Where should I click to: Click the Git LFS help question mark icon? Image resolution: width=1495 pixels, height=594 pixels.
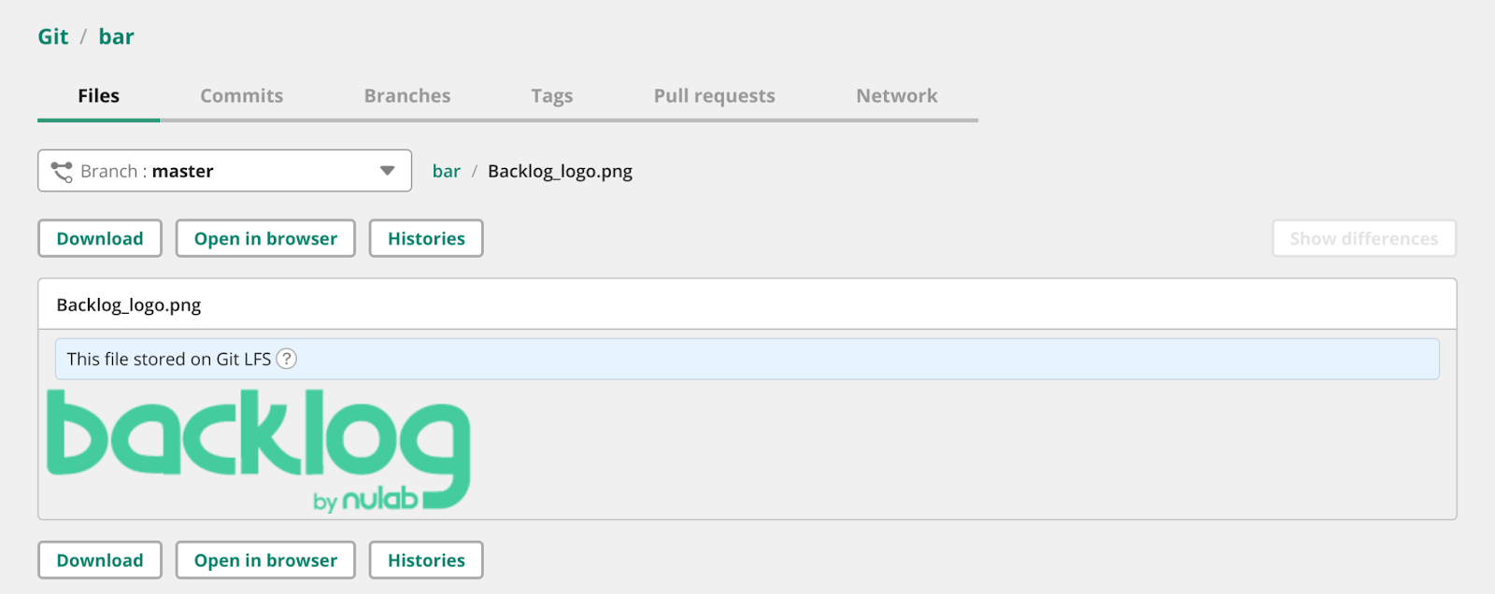(287, 359)
